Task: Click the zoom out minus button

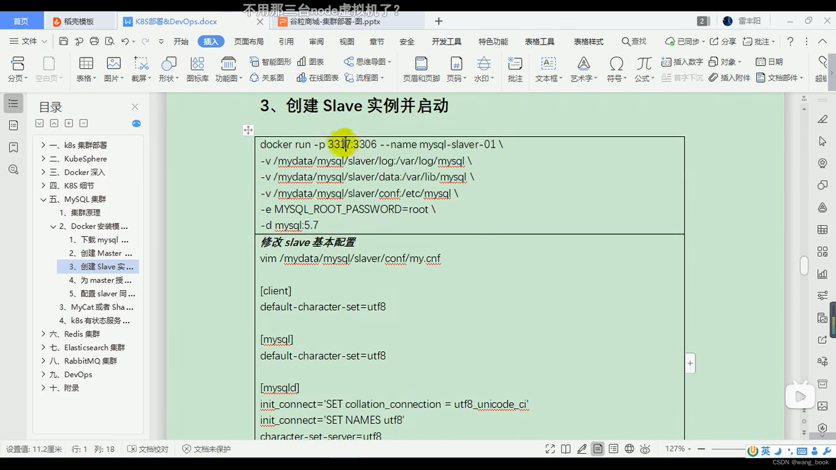Action: click(x=701, y=449)
